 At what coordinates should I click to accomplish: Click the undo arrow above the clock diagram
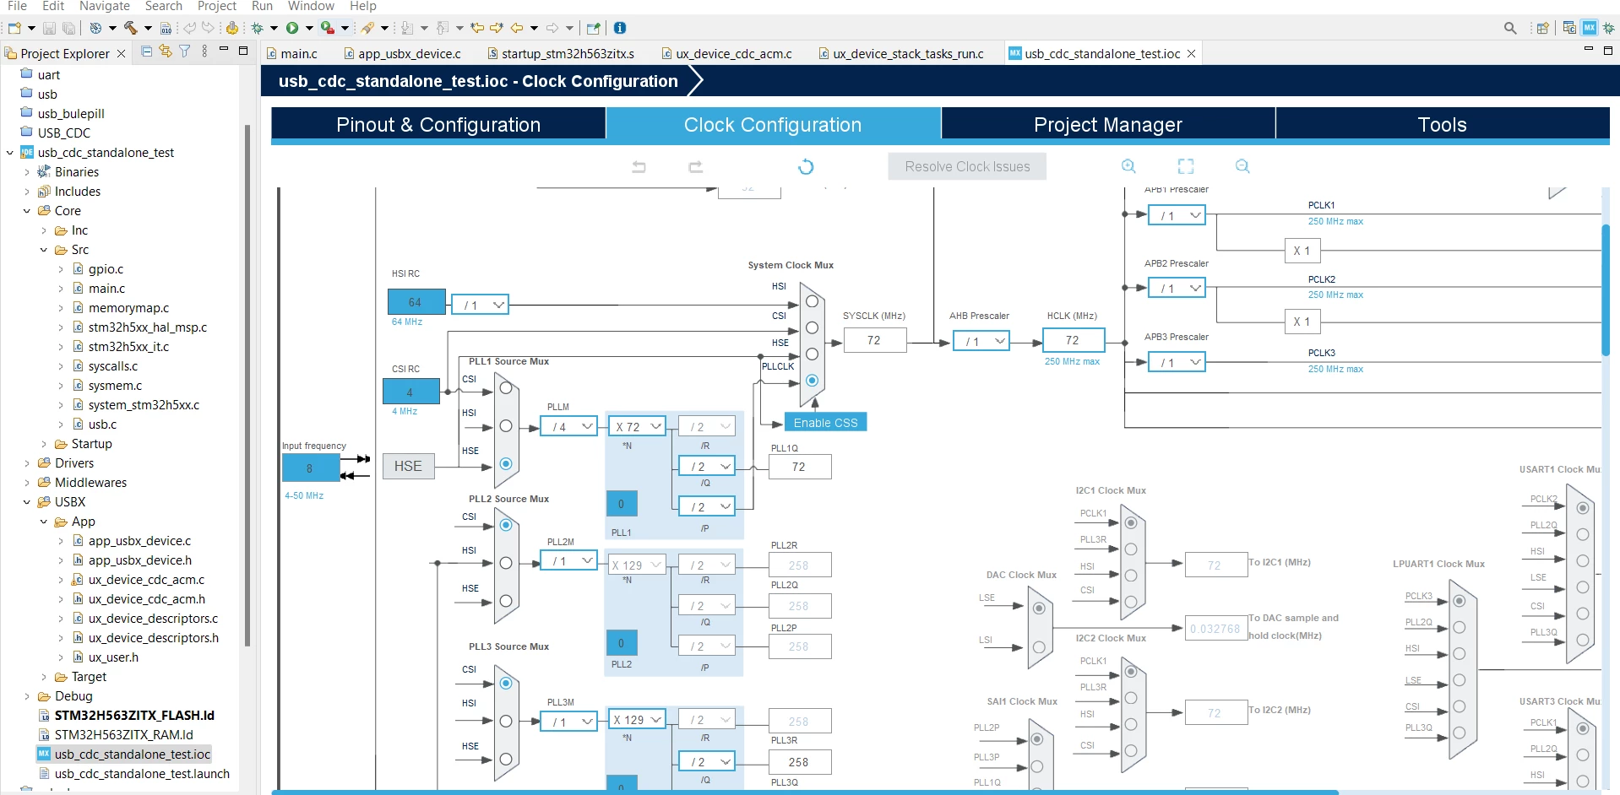point(639,167)
